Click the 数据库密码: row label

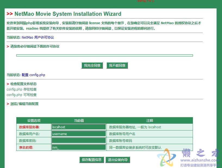coord(28,141)
